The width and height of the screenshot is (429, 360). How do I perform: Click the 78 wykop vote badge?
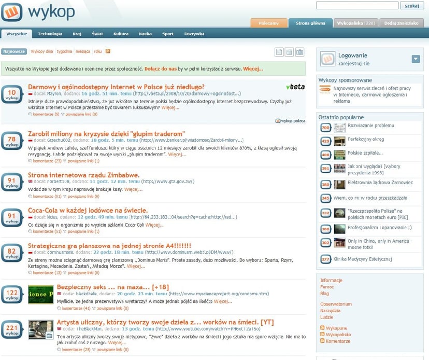(12, 141)
